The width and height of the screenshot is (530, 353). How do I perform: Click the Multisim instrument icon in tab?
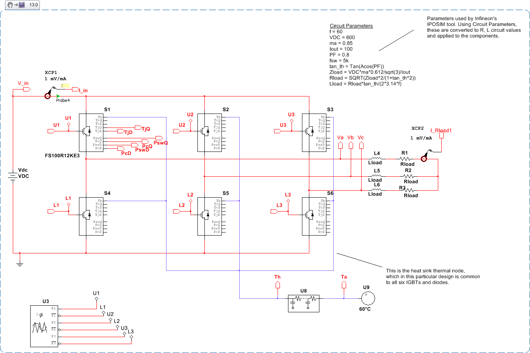click(x=22, y=5)
